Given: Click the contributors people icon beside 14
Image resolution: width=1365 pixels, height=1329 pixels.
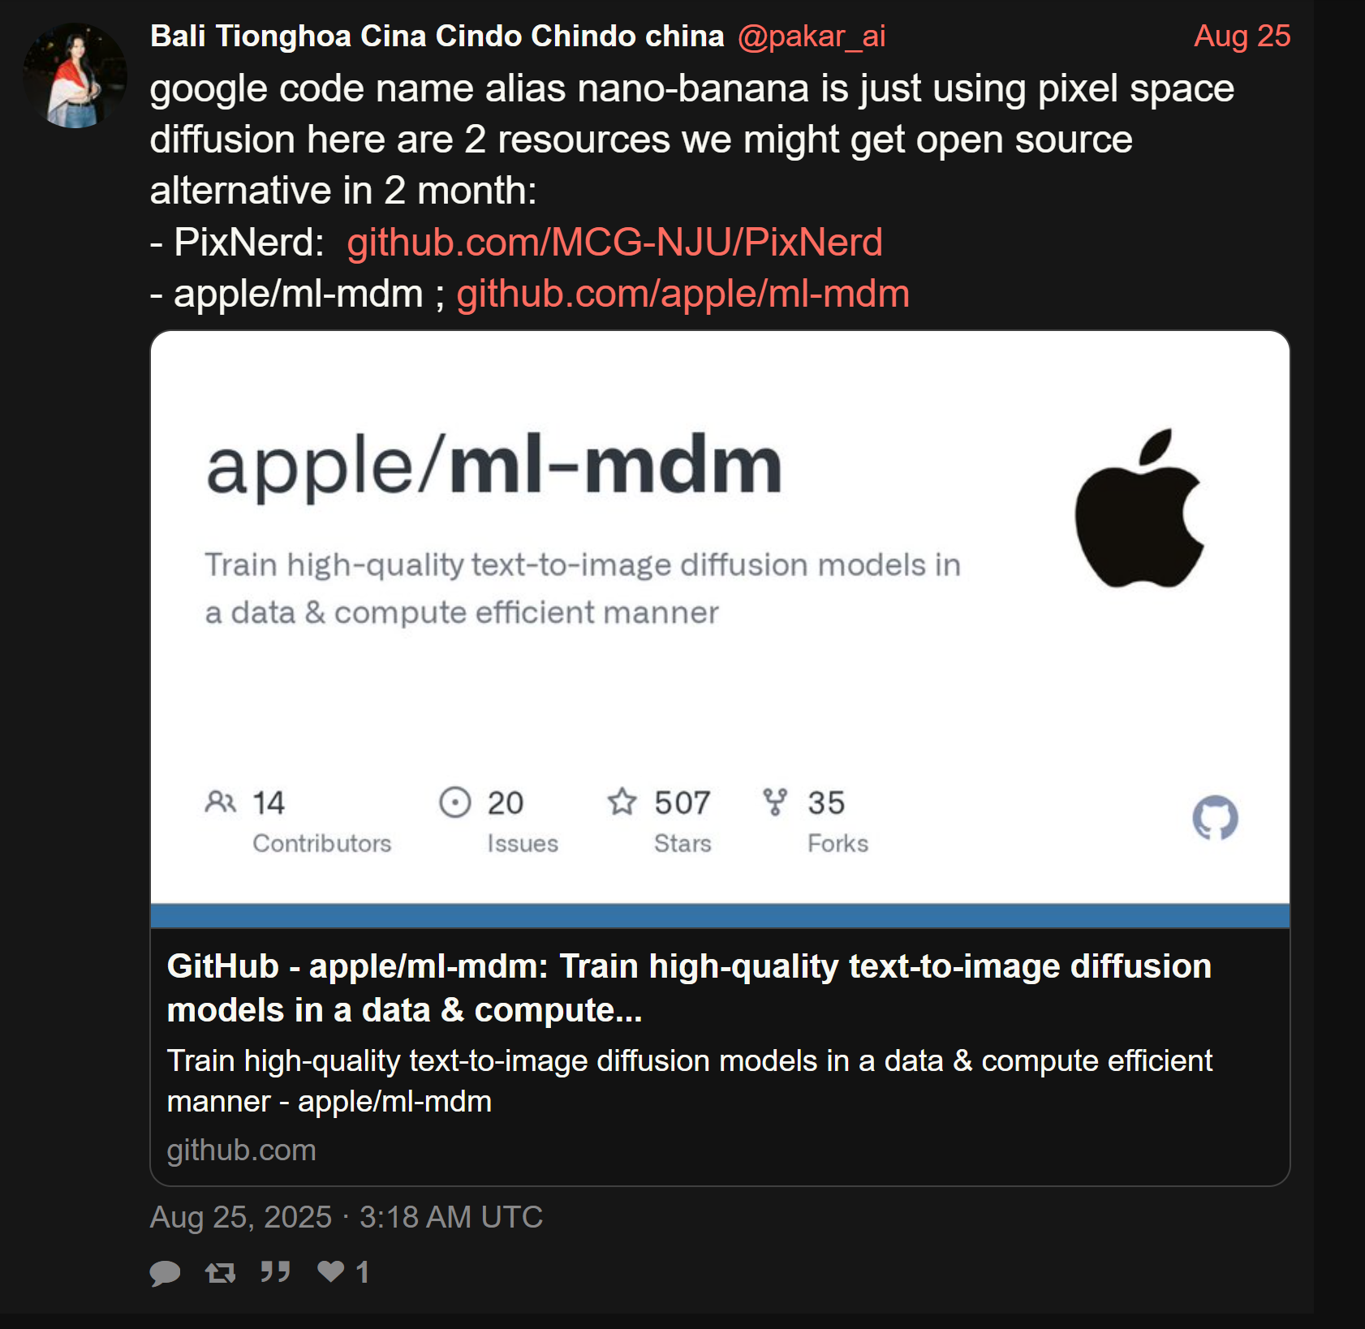Looking at the screenshot, I should pyautogui.click(x=221, y=802).
